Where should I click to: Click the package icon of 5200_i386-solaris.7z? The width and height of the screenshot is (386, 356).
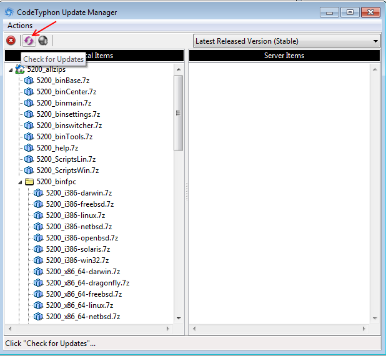[38, 249]
